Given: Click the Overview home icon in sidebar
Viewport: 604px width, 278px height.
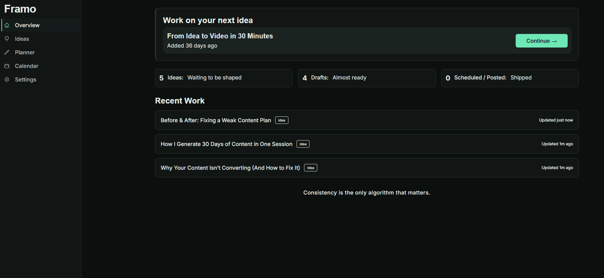Looking at the screenshot, I should pyautogui.click(x=7, y=25).
